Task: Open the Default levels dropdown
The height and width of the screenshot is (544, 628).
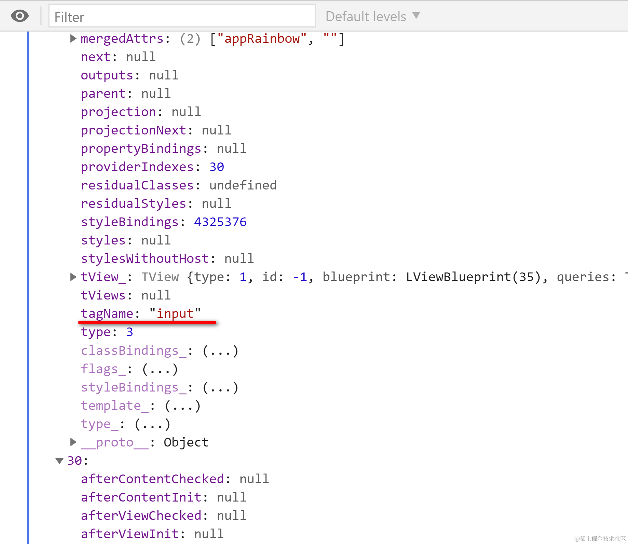Action: click(372, 16)
